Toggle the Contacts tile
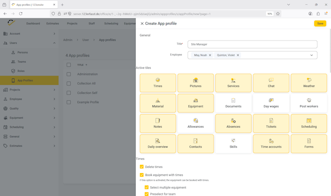 [196, 144]
